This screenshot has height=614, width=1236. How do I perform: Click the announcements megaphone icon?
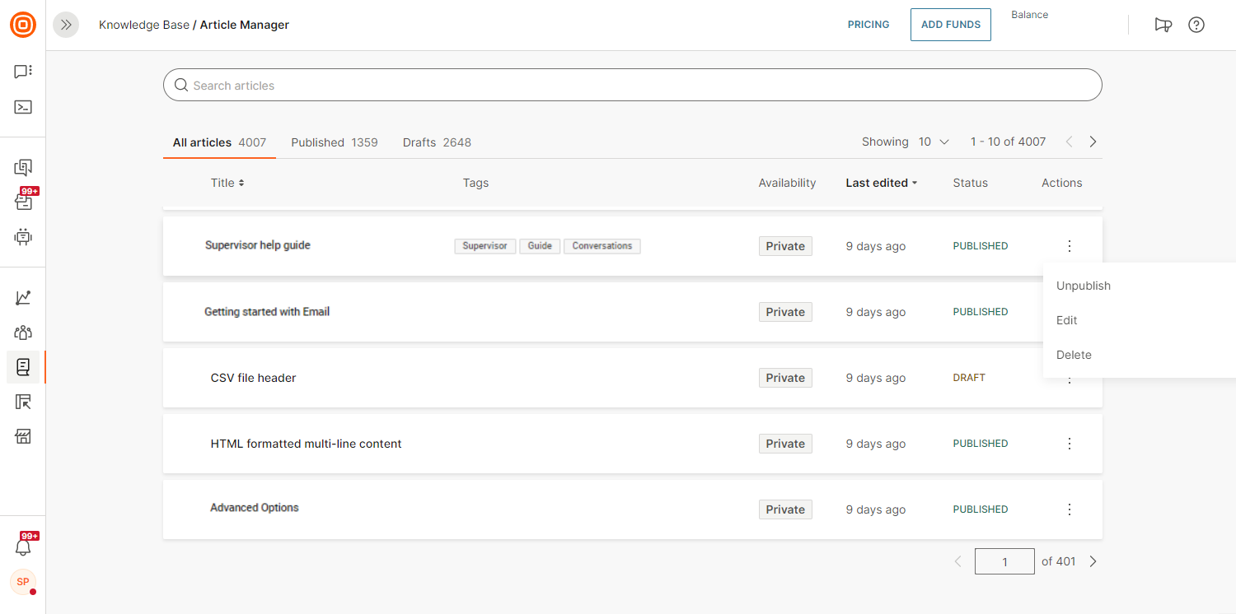(x=1163, y=25)
